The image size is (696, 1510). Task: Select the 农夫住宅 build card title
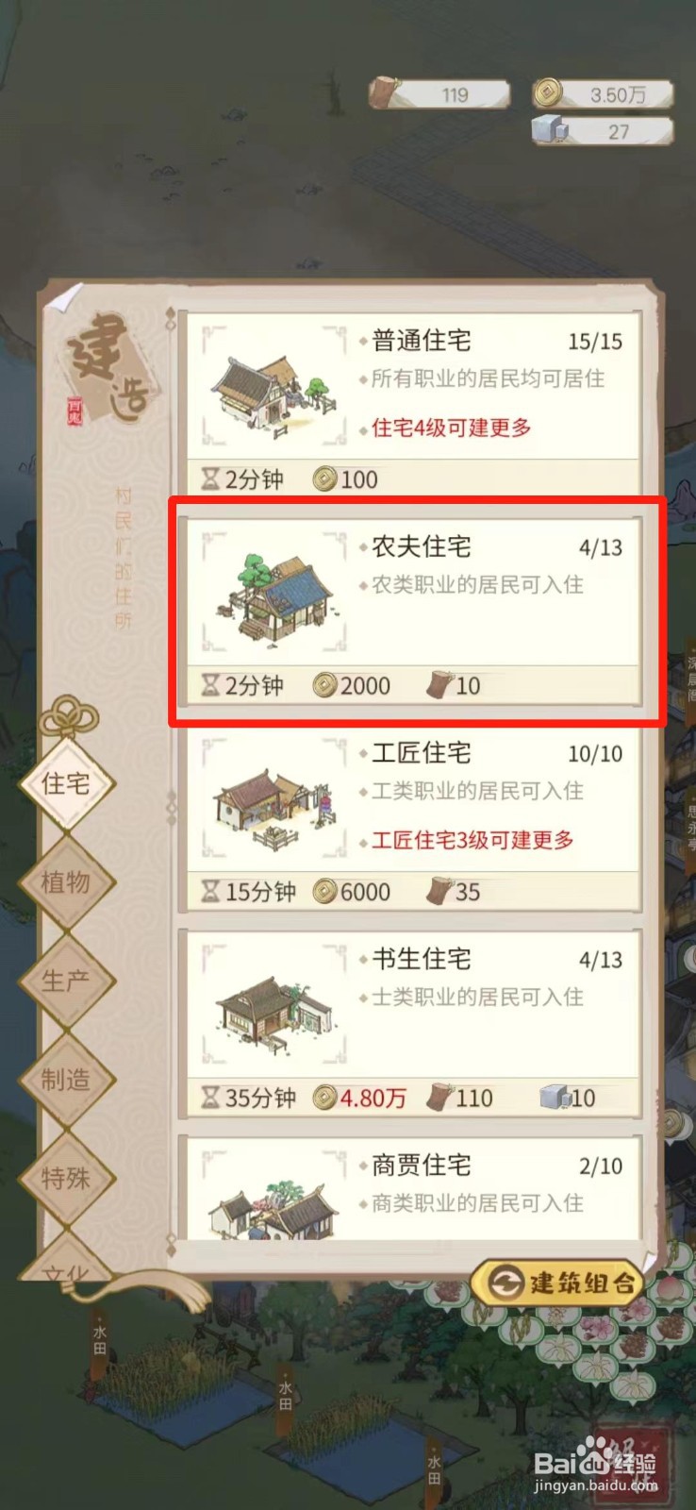(x=422, y=547)
